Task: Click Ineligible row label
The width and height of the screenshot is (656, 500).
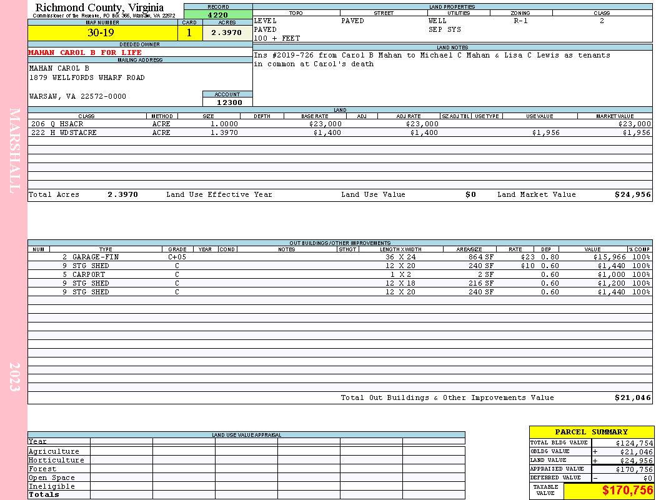Action: pyautogui.click(x=52, y=487)
